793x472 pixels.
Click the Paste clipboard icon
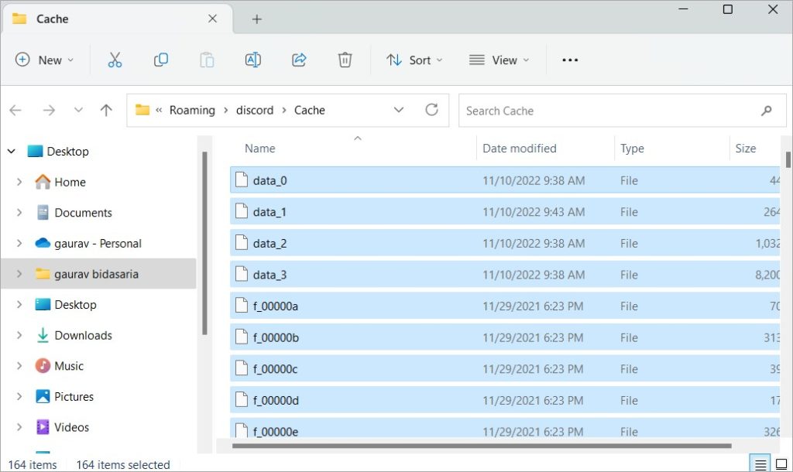coord(207,60)
